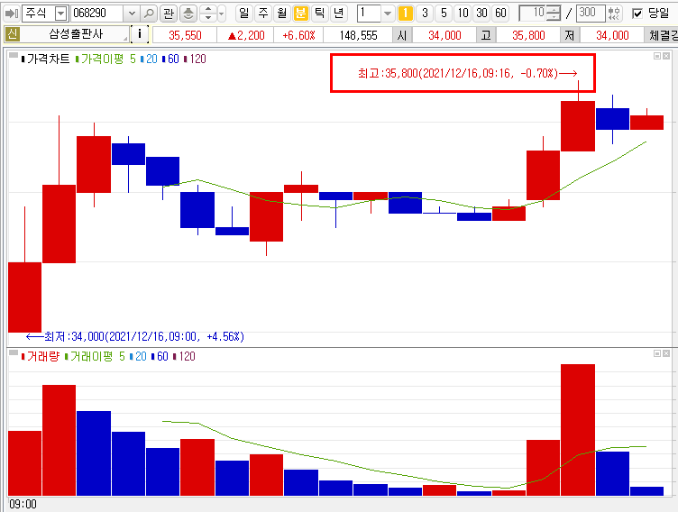Click the 신 credit indicator icon
The width and height of the screenshot is (678, 512).
click(x=12, y=34)
